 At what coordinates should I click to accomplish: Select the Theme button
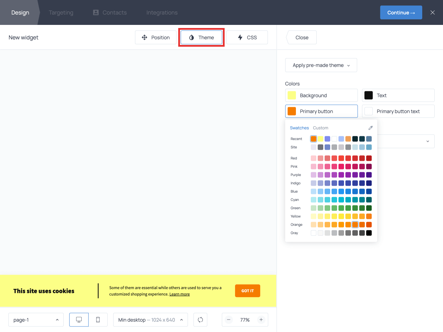pos(201,37)
